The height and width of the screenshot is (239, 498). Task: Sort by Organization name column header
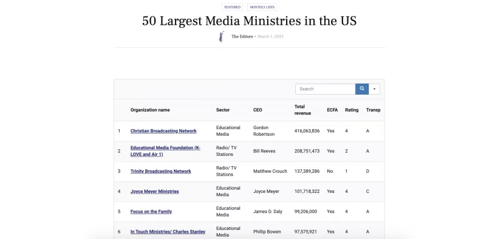pos(150,110)
